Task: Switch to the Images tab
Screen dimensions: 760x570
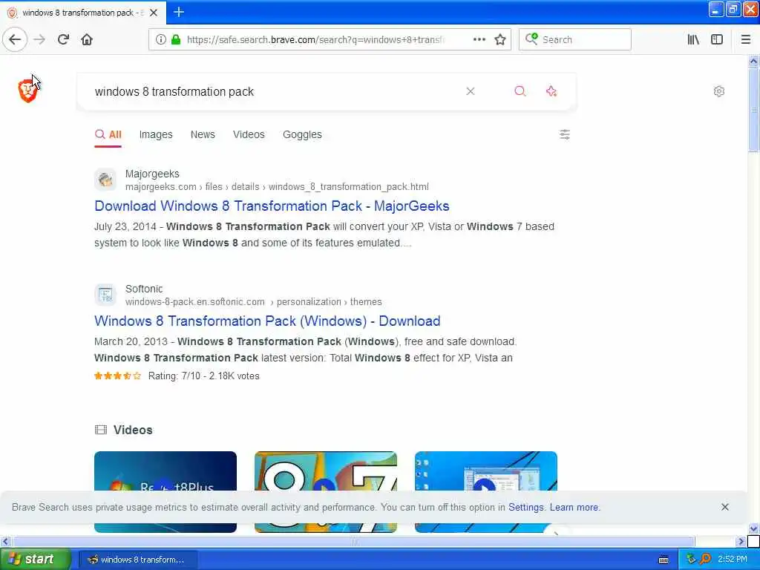Action: (156, 134)
